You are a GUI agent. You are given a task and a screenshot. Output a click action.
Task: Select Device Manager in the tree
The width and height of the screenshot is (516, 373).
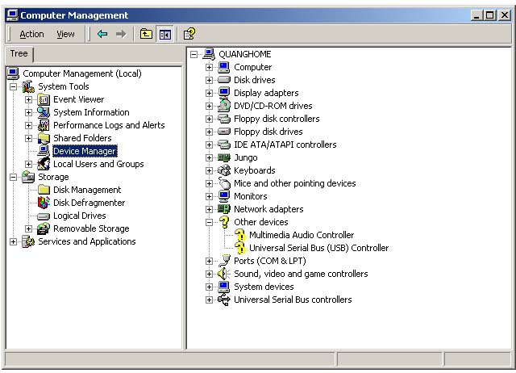85,151
